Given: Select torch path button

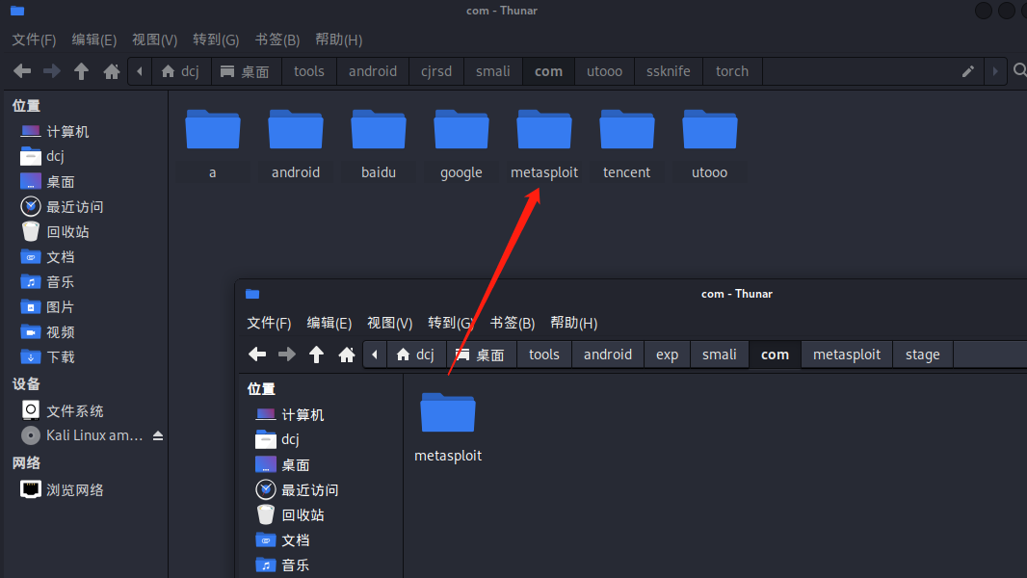Looking at the screenshot, I should 732,71.
